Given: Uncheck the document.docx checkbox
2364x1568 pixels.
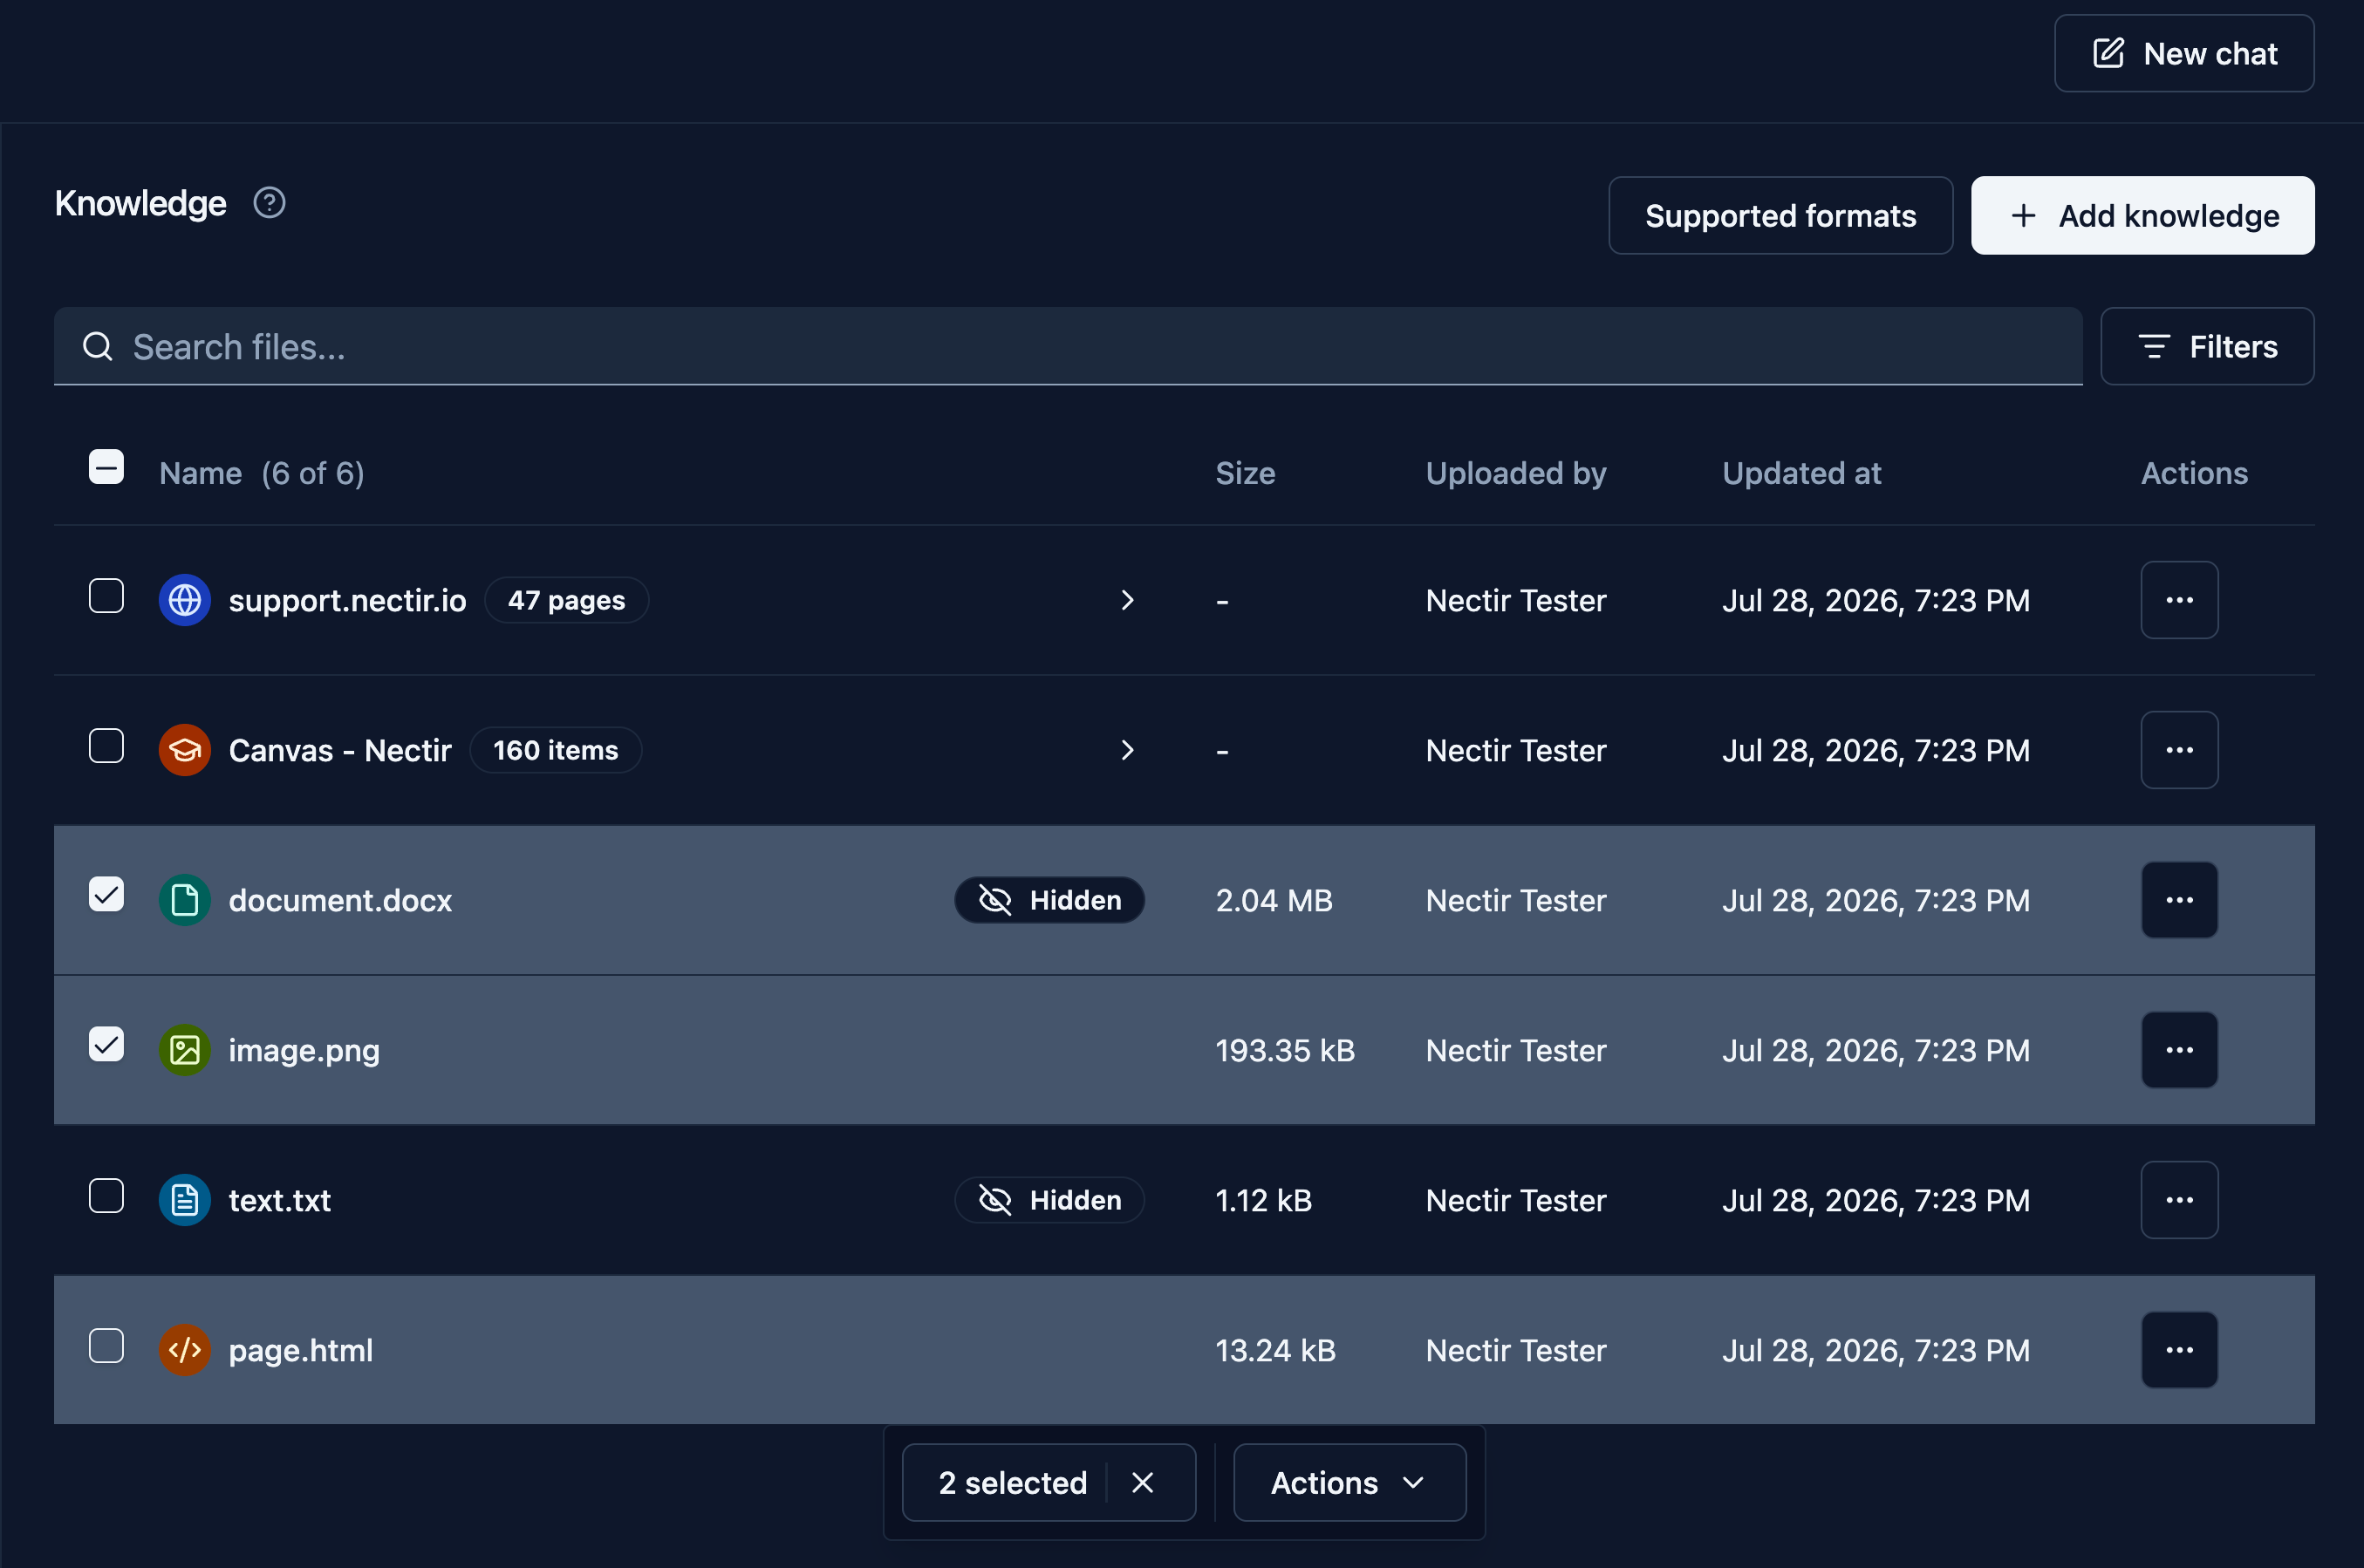Looking at the screenshot, I should [106, 894].
